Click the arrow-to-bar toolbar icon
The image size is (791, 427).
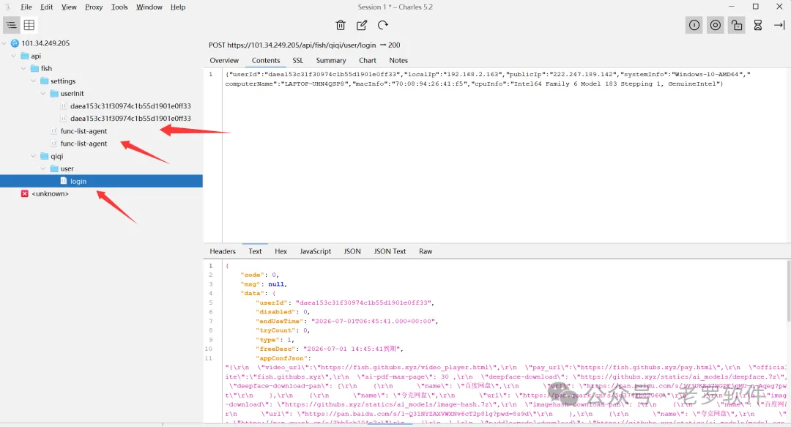point(779,25)
